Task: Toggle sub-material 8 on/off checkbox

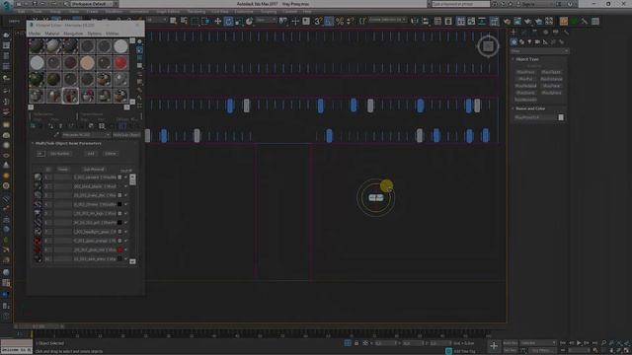Action: coord(126,241)
